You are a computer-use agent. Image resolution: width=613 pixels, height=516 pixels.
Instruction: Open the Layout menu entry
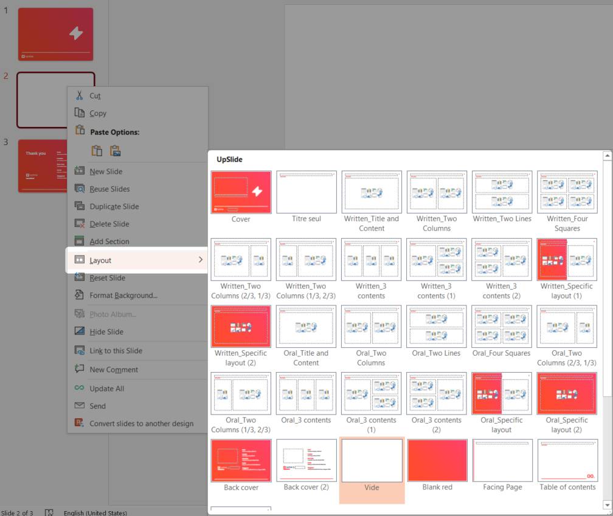(x=137, y=260)
